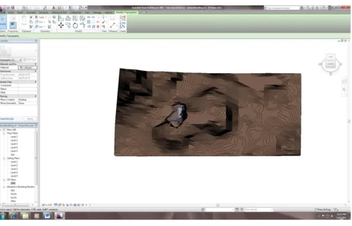Collapse the Dimensions properties section
This screenshot has width=352, height=226.
[x=35, y=71]
